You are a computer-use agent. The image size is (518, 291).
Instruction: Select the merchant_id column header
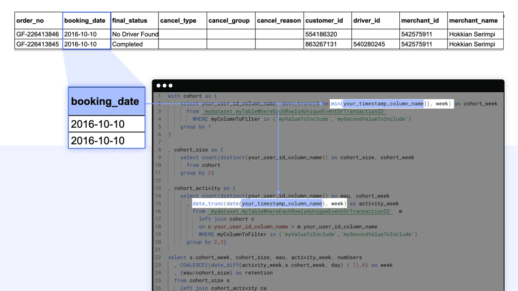420,20
